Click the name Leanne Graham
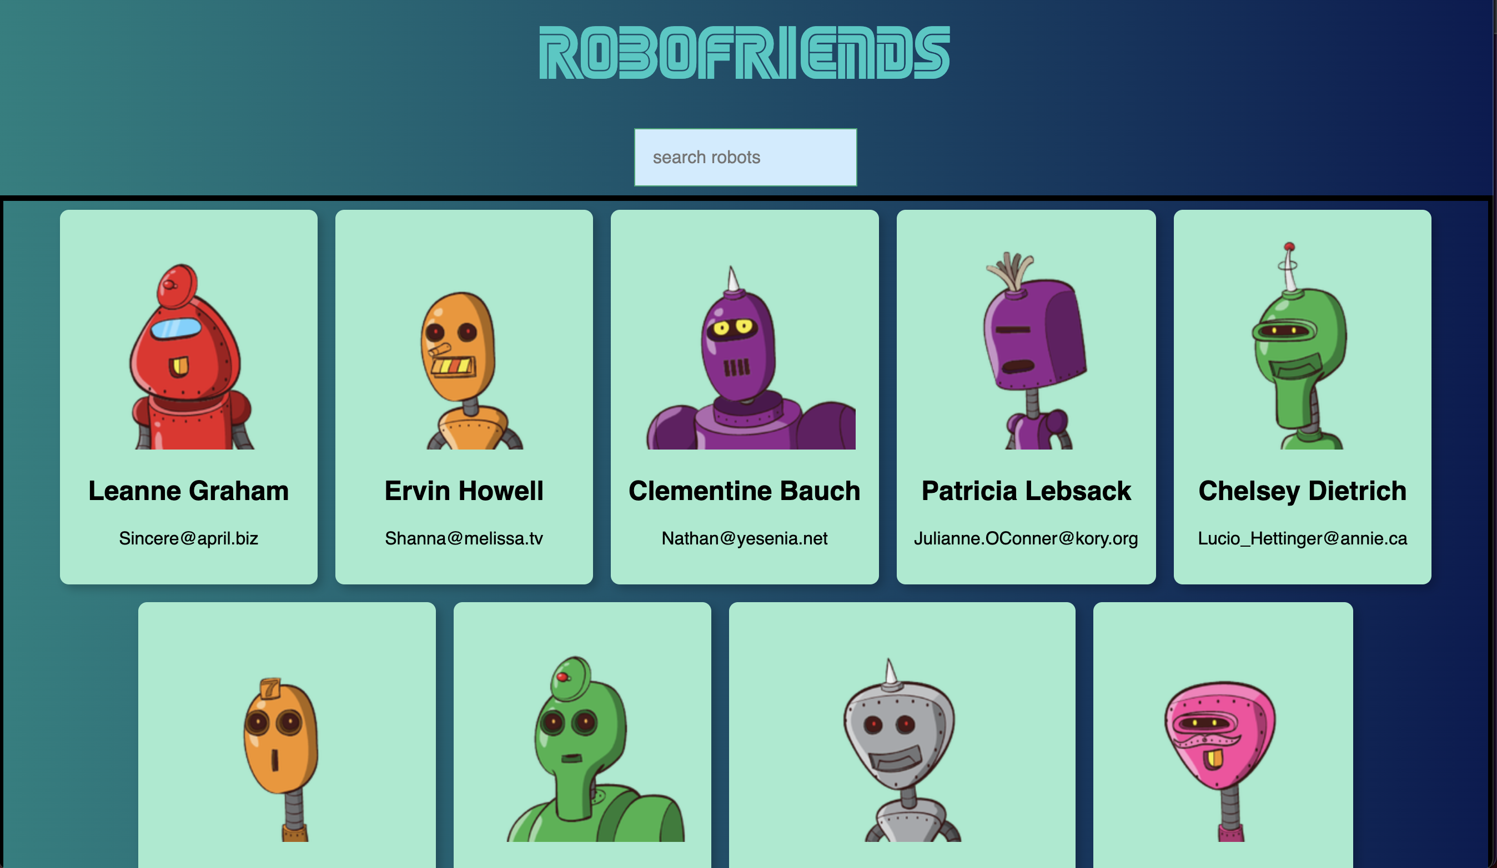Viewport: 1497px width, 868px height. (x=189, y=491)
